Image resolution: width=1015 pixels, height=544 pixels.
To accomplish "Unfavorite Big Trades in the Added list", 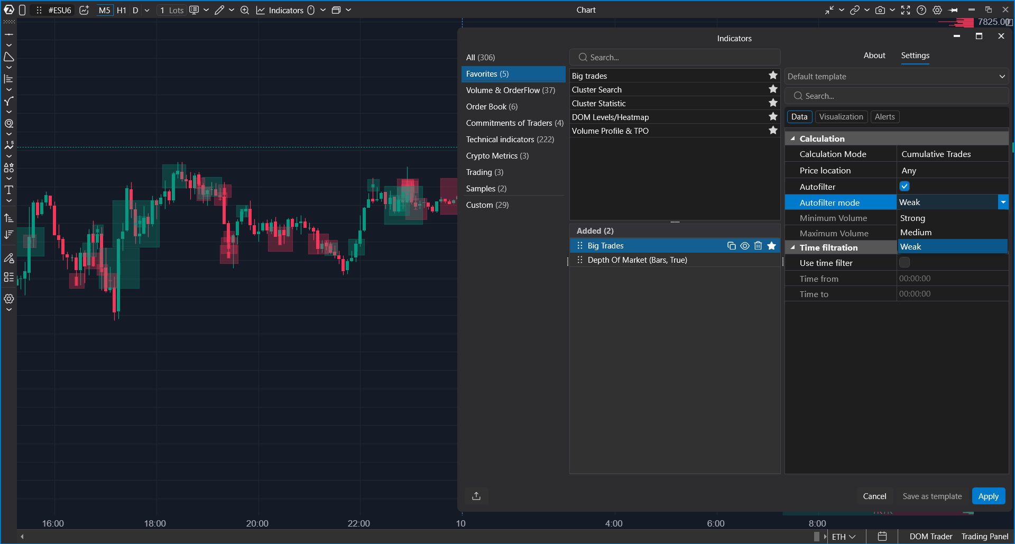I will [x=772, y=246].
